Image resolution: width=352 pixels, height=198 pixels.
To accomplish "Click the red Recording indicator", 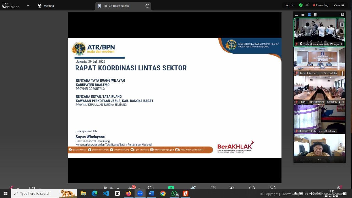I will coord(321,5).
